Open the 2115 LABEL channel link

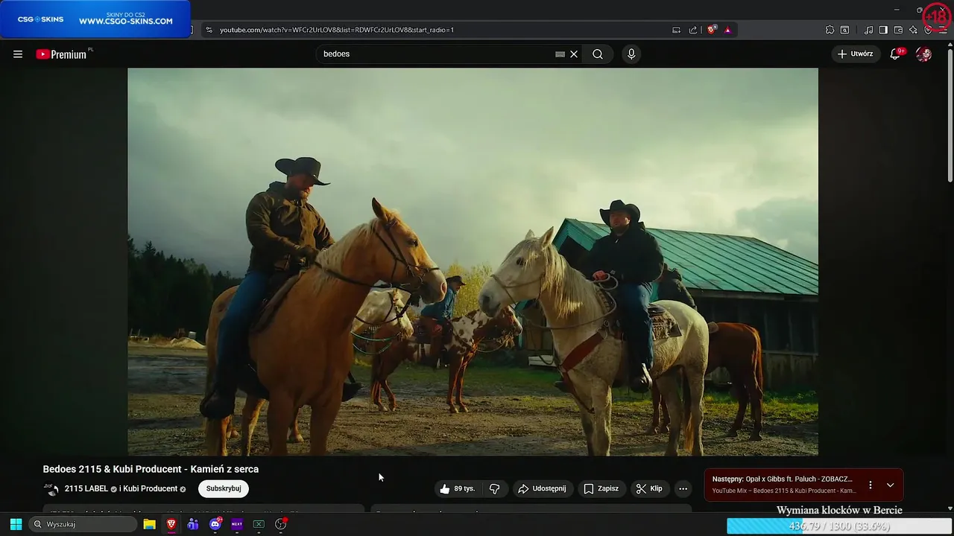[86, 489]
